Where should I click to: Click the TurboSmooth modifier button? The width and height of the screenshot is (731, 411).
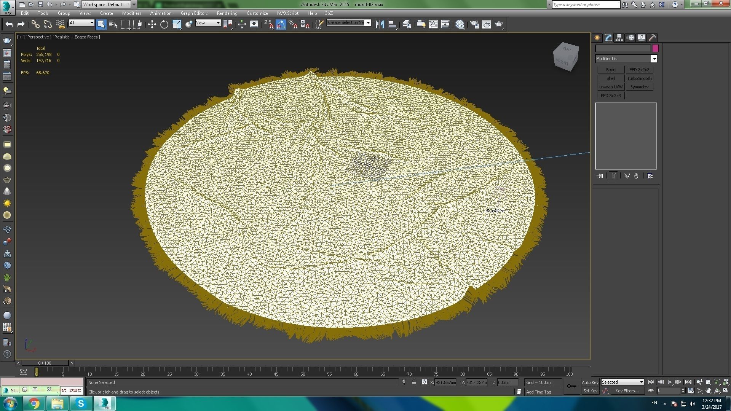(x=639, y=78)
